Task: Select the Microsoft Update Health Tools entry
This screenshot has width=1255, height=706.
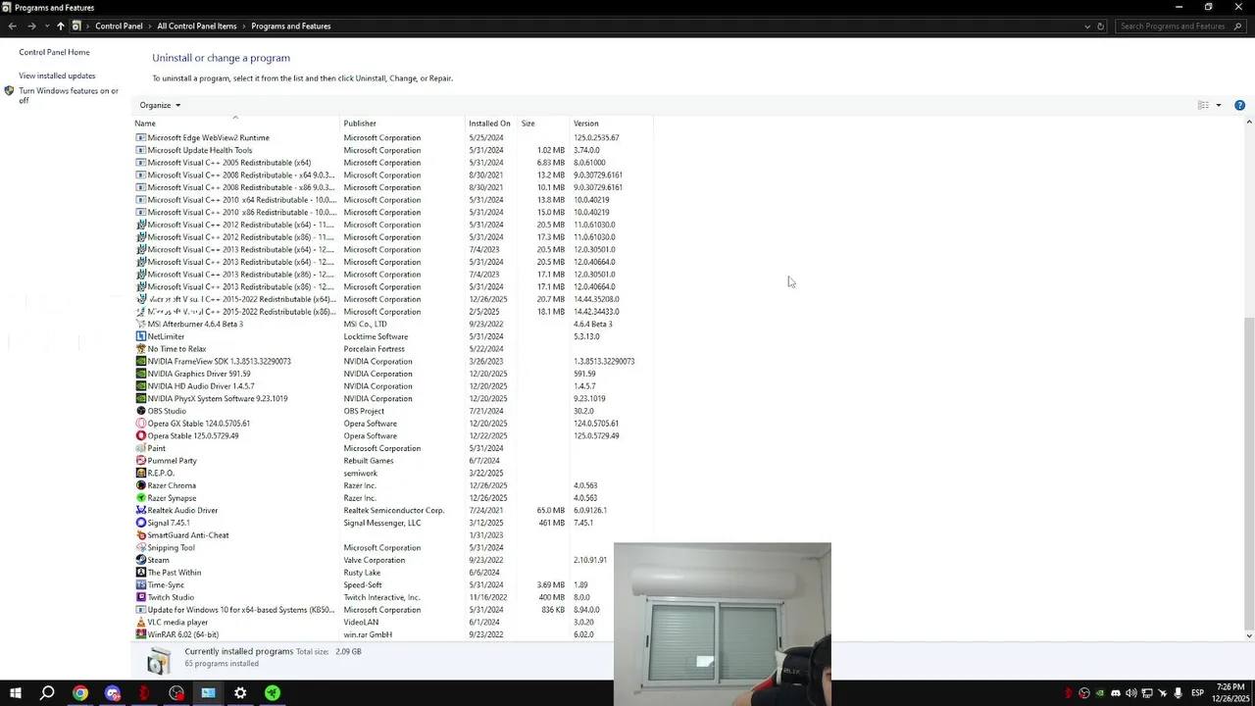Action: tap(392, 150)
